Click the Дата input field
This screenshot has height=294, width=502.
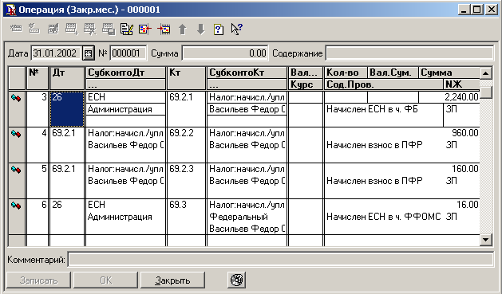tap(57, 53)
